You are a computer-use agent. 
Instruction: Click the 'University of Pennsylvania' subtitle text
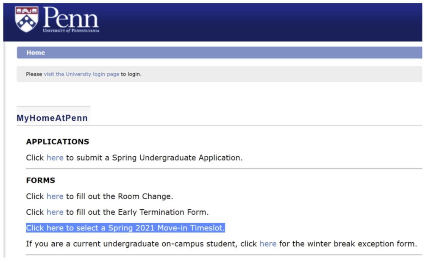pos(71,30)
